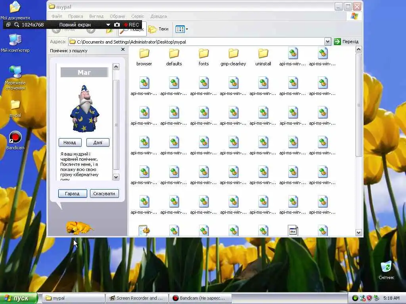This screenshot has height=304, width=406.
Task: Click the sleeping Rover dog character
Action: [79, 228]
